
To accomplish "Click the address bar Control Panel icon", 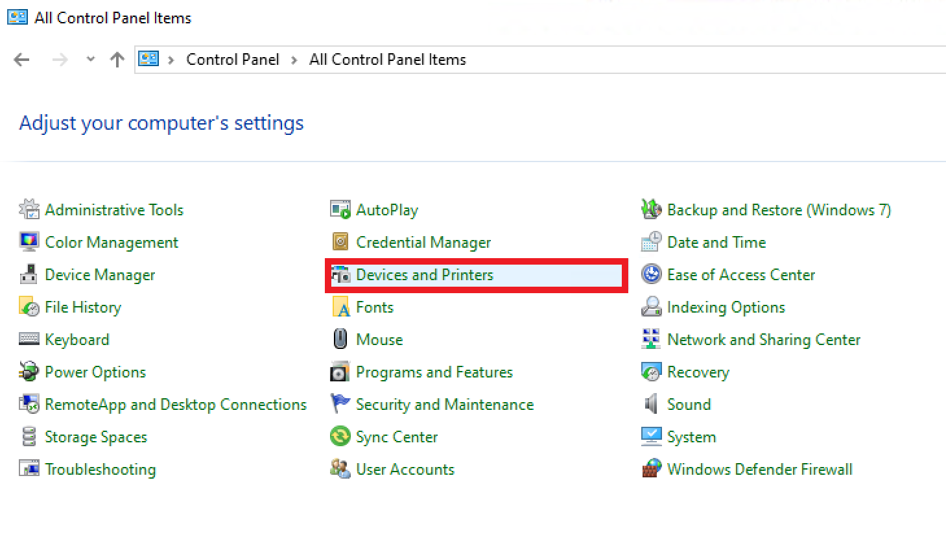I will (x=149, y=59).
